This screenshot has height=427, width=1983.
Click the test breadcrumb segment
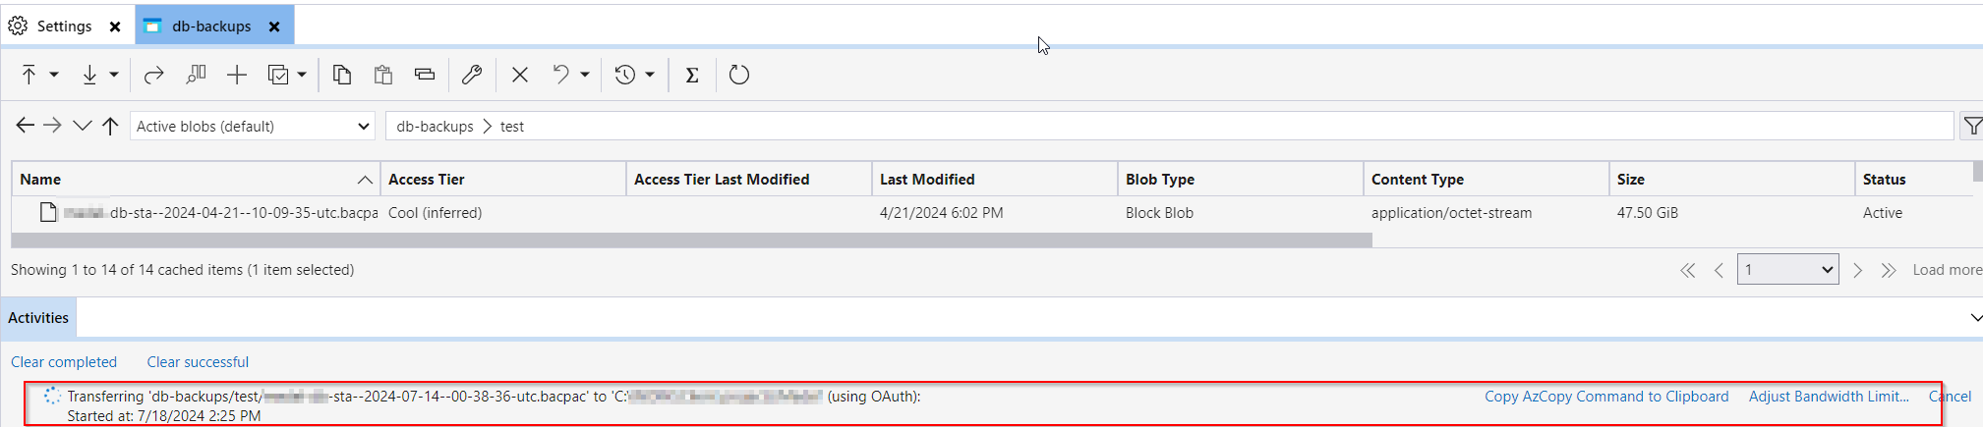(512, 127)
